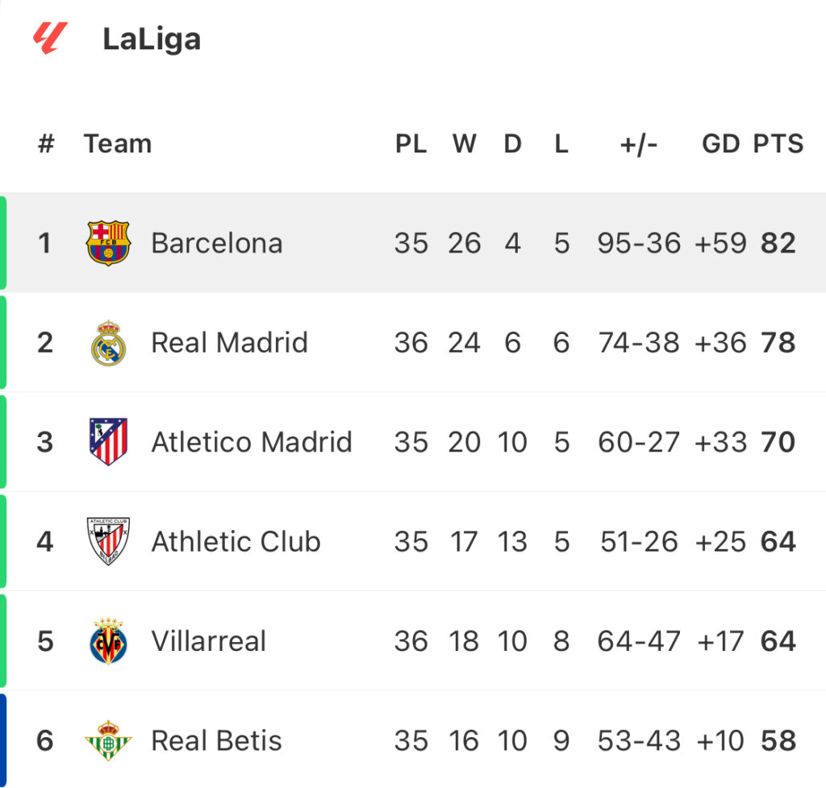Click Barcelona's 82 points value

(x=778, y=244)
